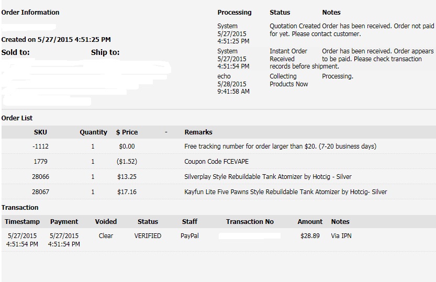Click SKU number 28067
The image size is (436, 282).
(40, 192)
